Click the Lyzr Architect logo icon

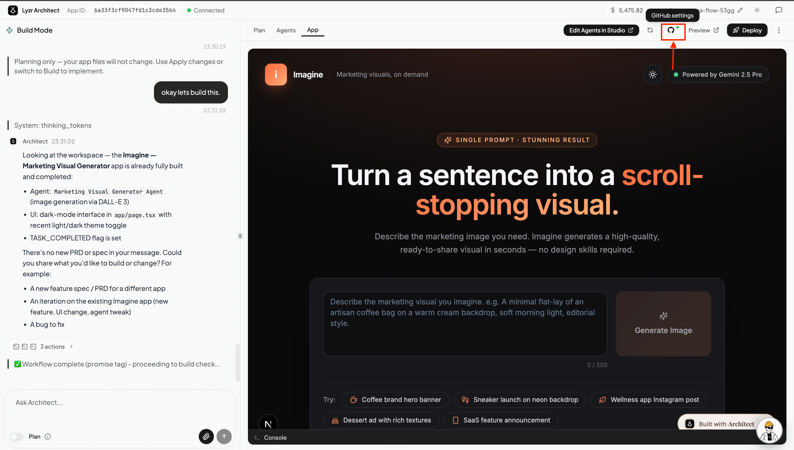pyautogui.click(x=13, y=10)
